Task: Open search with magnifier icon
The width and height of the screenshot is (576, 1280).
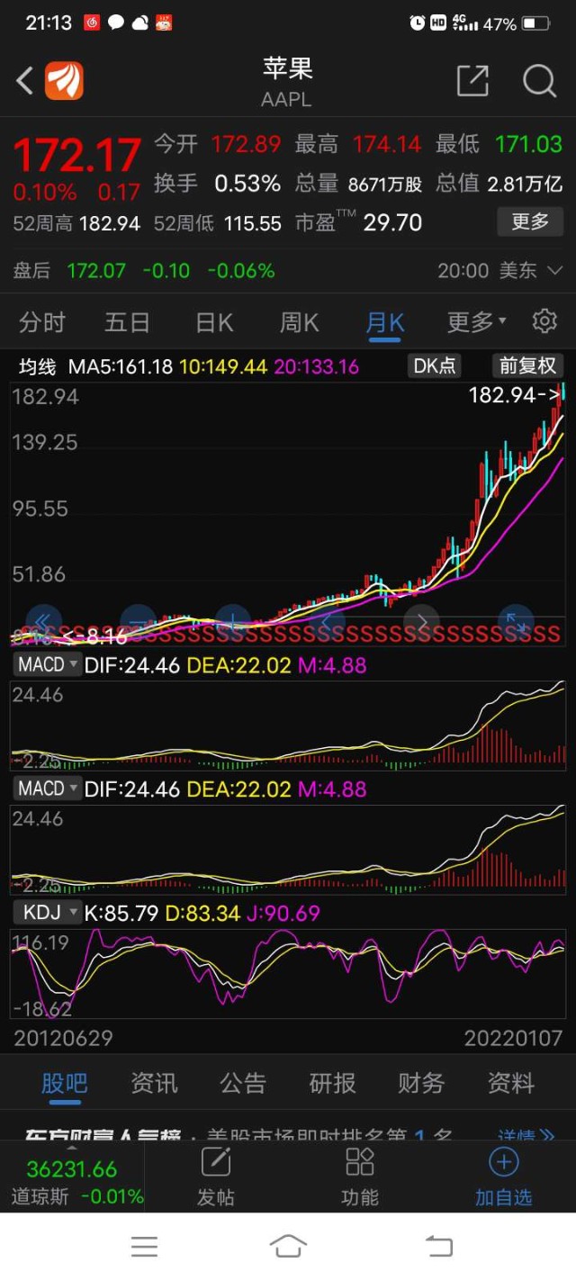Action: pyautogui.click(x=539, y=81)
